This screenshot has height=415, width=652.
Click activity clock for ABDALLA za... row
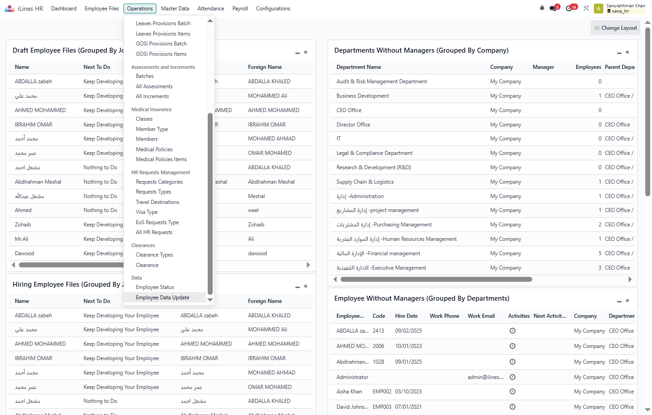pyautogui.click(x=512, y=331)
